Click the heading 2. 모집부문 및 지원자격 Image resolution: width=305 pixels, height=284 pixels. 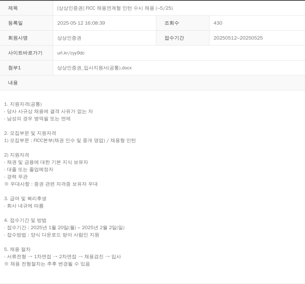(x=30, y=133)
